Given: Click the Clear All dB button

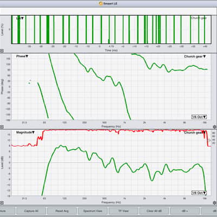Looking at the screenshot, I should [x=154, y=211].
